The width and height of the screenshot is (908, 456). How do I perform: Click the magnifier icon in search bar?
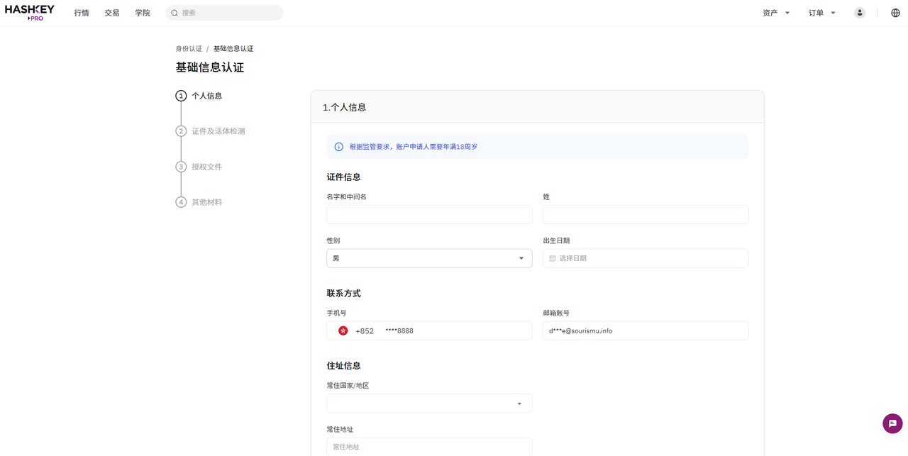175,13
